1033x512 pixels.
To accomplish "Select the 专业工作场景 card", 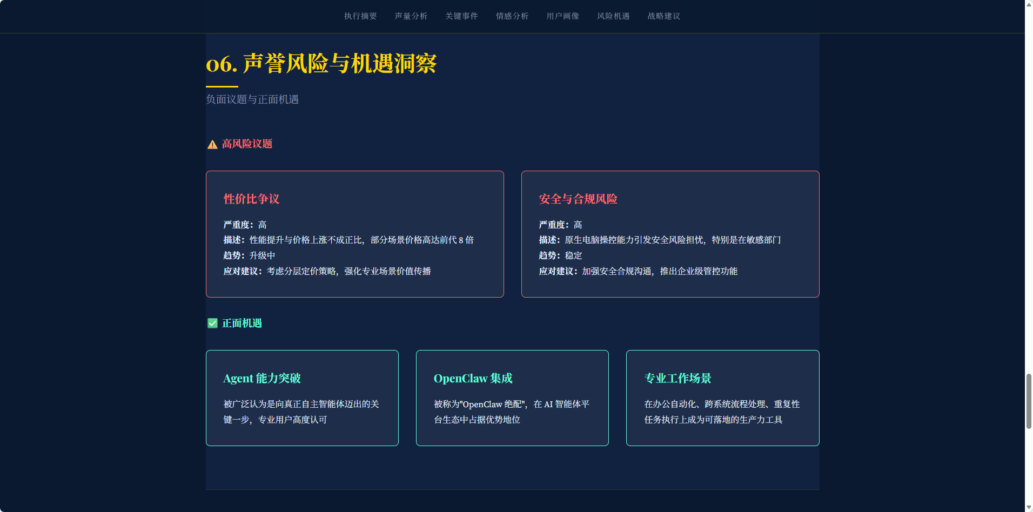I will click(722, 398).
